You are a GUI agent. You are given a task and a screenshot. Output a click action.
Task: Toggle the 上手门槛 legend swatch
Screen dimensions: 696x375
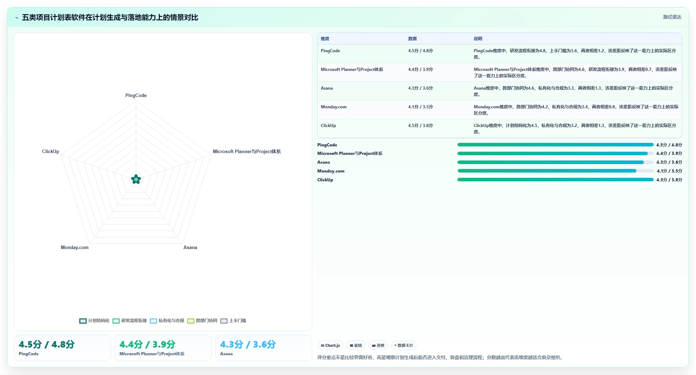[224, 321]
